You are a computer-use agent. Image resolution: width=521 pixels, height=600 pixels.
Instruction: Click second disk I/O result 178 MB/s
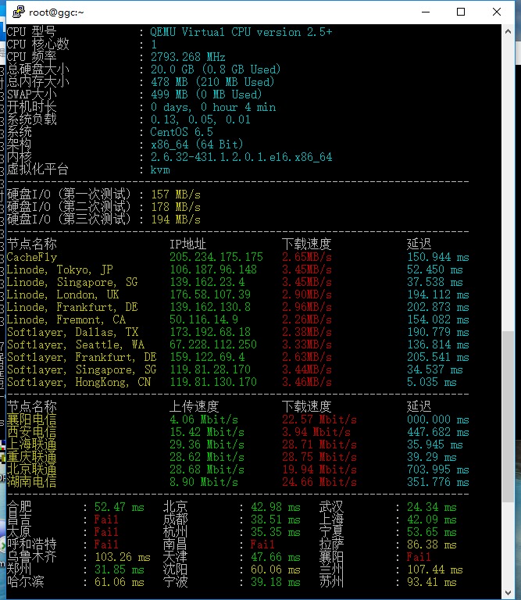click(176, 207)
